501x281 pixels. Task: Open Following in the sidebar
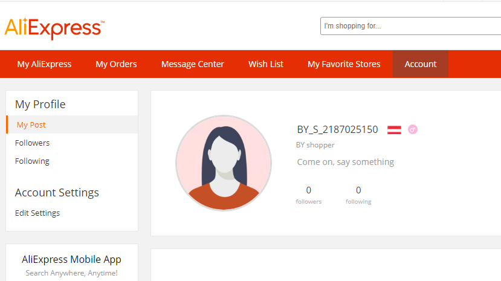[x=32, y=161]
